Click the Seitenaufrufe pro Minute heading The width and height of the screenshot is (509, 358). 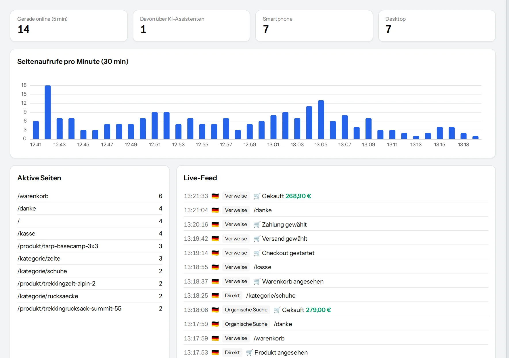[73, 62]
